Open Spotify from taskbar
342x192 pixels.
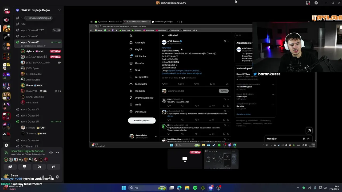pyautogui.click(x=195, y=188)
